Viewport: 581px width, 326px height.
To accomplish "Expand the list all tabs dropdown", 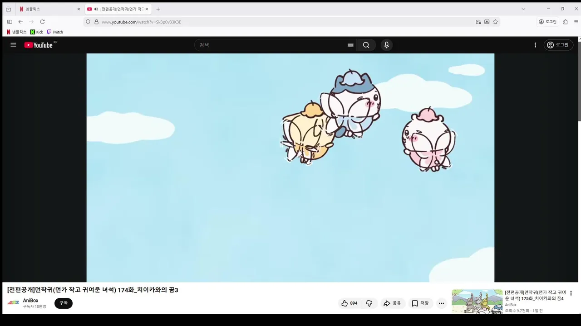I will 523,9.
